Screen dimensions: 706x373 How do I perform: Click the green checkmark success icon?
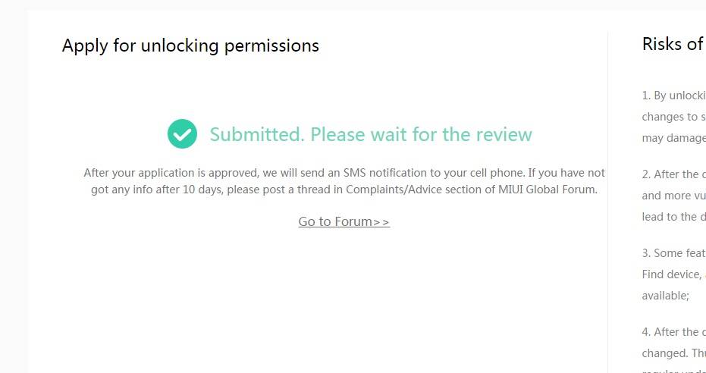pyautogui.click(x=182, y=134)
